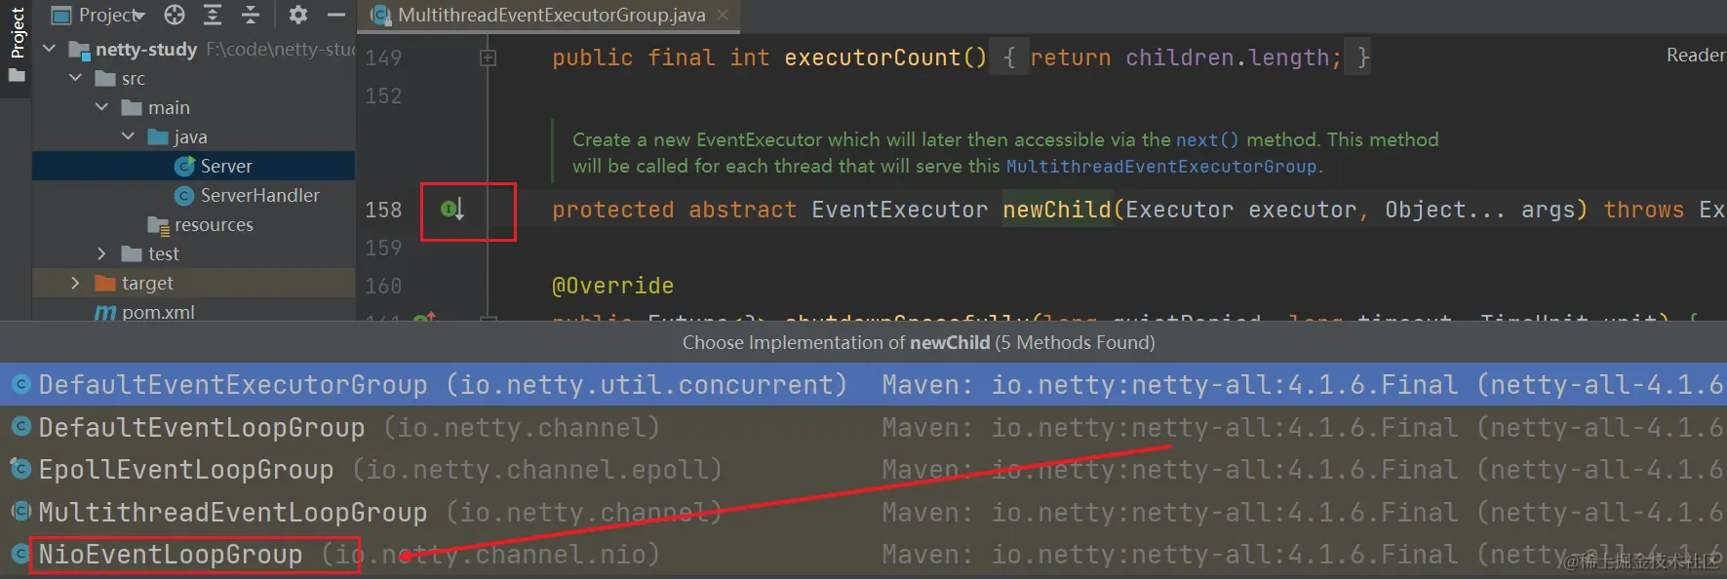Expand the target folder chevron

[x=75, y=283]
